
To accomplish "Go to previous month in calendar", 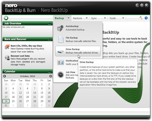I will tap(5, 76).
